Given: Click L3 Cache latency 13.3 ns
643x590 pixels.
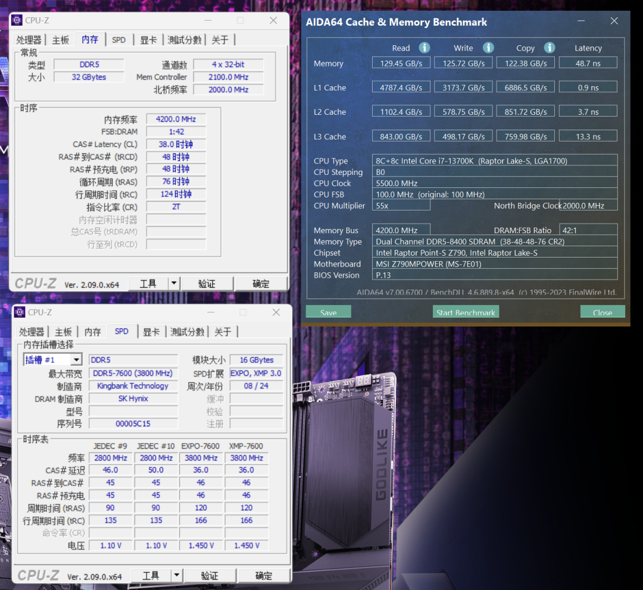Looking at the screenshot, I should click(588, 136).
